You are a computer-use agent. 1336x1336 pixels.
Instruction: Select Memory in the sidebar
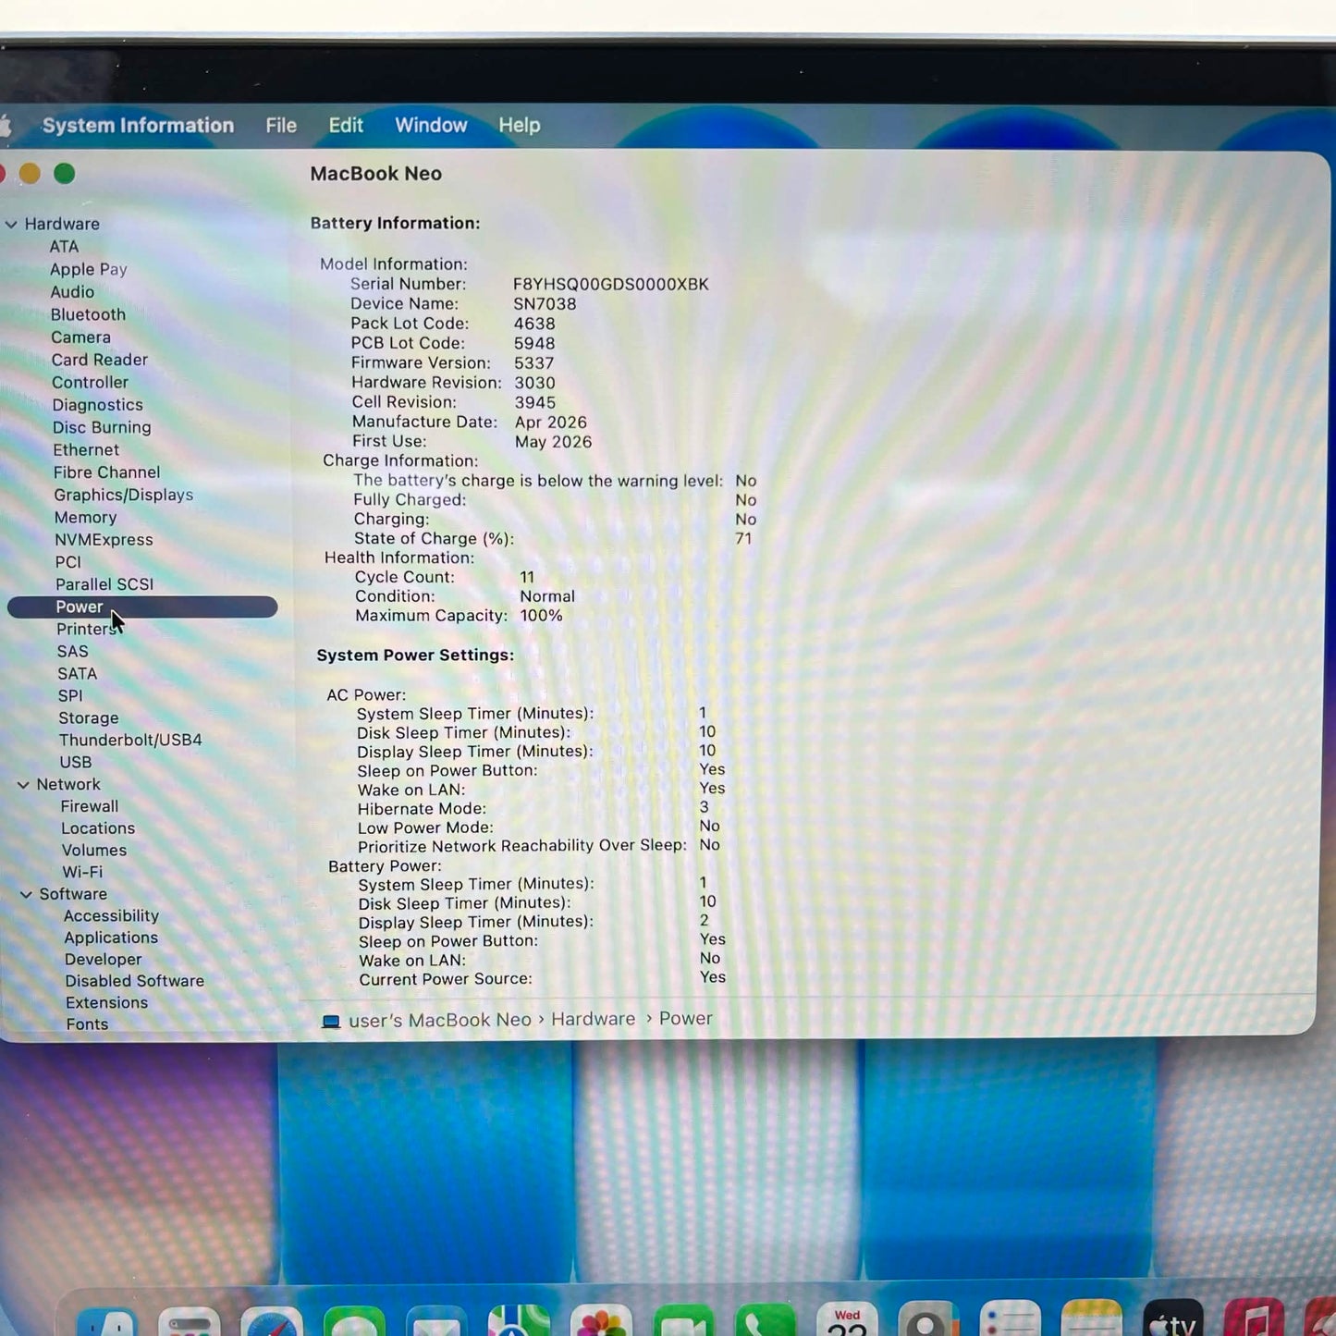point(85,518)
